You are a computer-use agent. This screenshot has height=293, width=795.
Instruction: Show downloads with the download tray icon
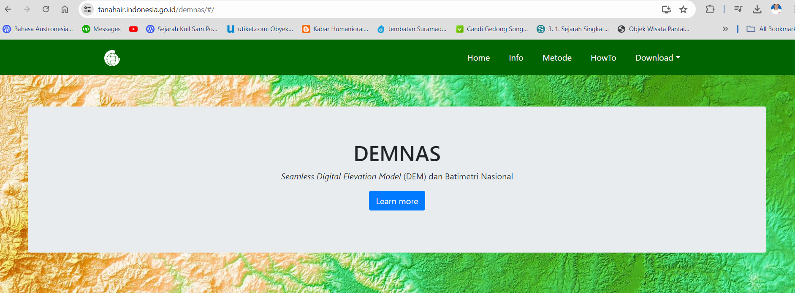click(757, 9)
